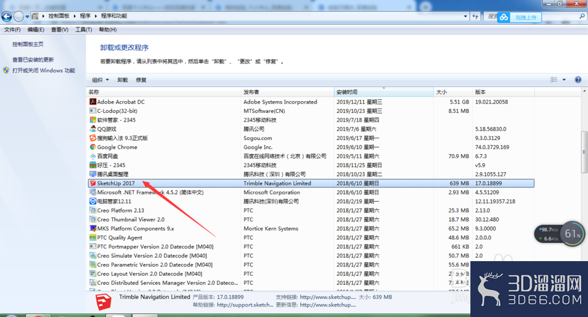Image resolution: width=588 pixels, height=317 pixels.
Task: Open 查看已安装的更新 link
Action: (33, 59)
